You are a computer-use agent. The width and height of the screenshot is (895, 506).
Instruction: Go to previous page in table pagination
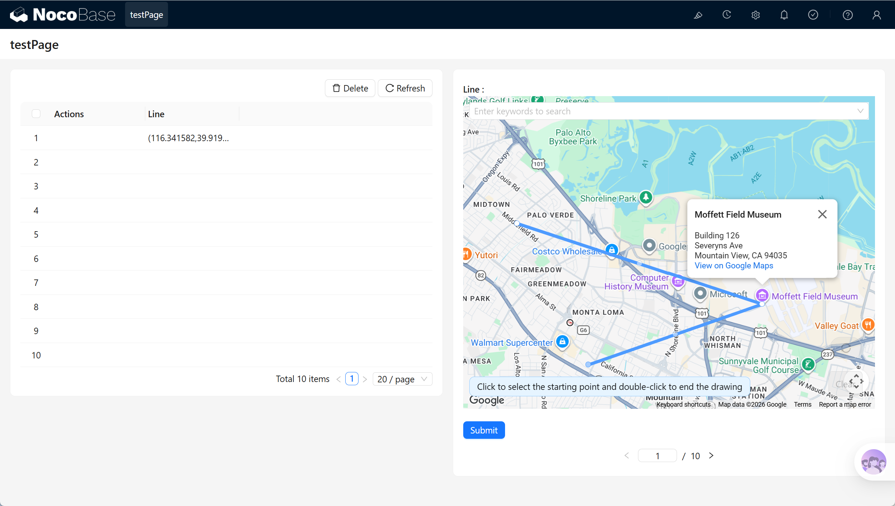[338, 379]
